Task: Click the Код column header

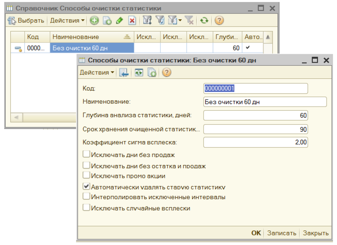Action: point(37,37)
